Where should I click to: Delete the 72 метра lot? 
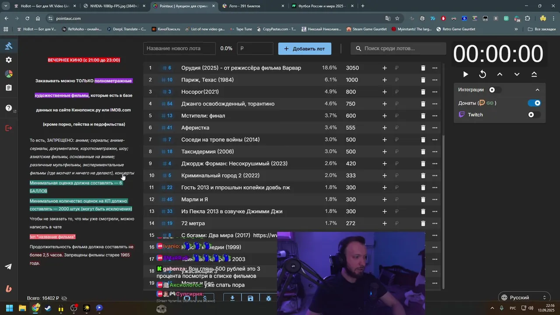point(423,223)
